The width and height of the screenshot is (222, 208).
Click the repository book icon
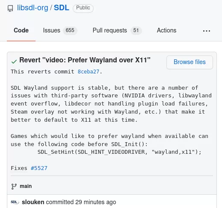pyautogui.click(x=10, y=9)
